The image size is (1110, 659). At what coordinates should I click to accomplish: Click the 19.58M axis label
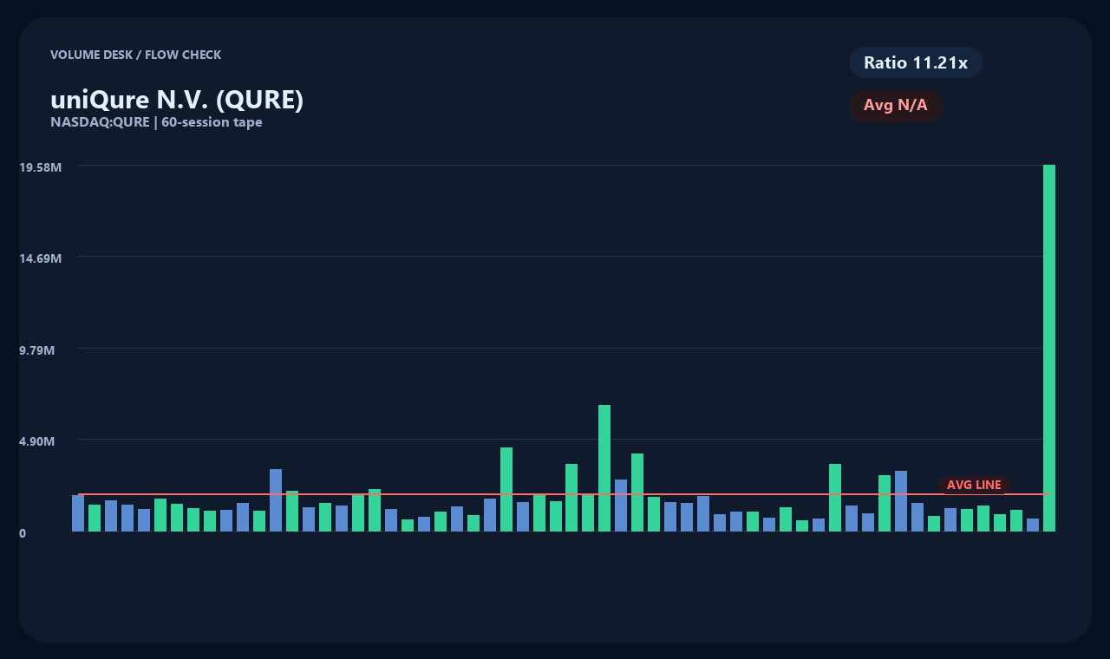41,167
